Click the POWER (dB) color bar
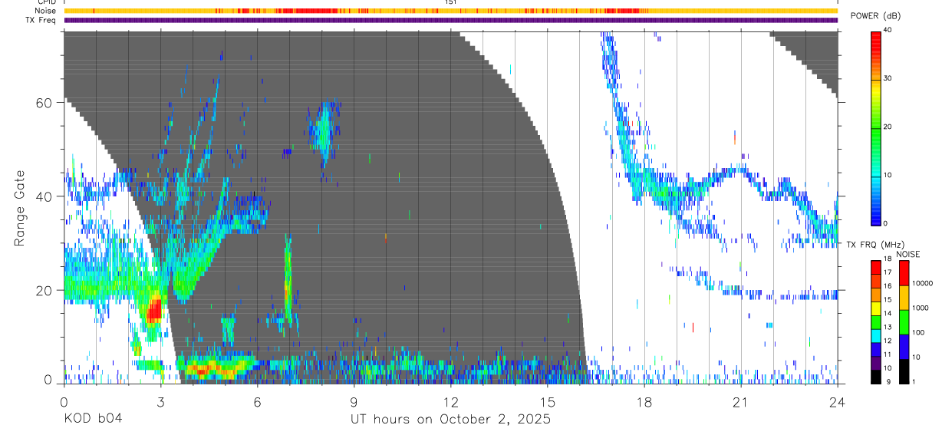942x435 pixels. click(x=876, y=127)
